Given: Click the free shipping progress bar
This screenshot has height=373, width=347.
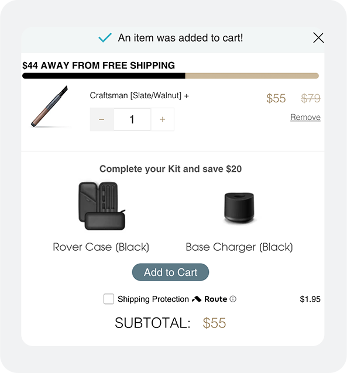Looking at the screenshot, I should coord(170,76).
